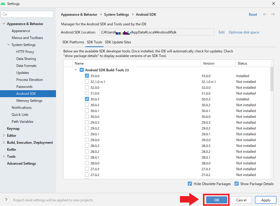Click System Settings breadcrumb
The width and height of the screenshot is (280, 206).
[x=116, y=15]
